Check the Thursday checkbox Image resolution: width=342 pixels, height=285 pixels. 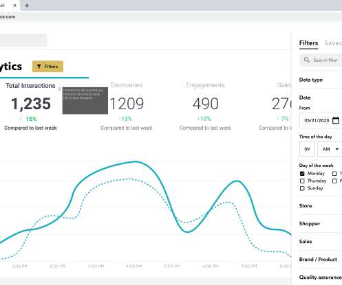point(302,181)
